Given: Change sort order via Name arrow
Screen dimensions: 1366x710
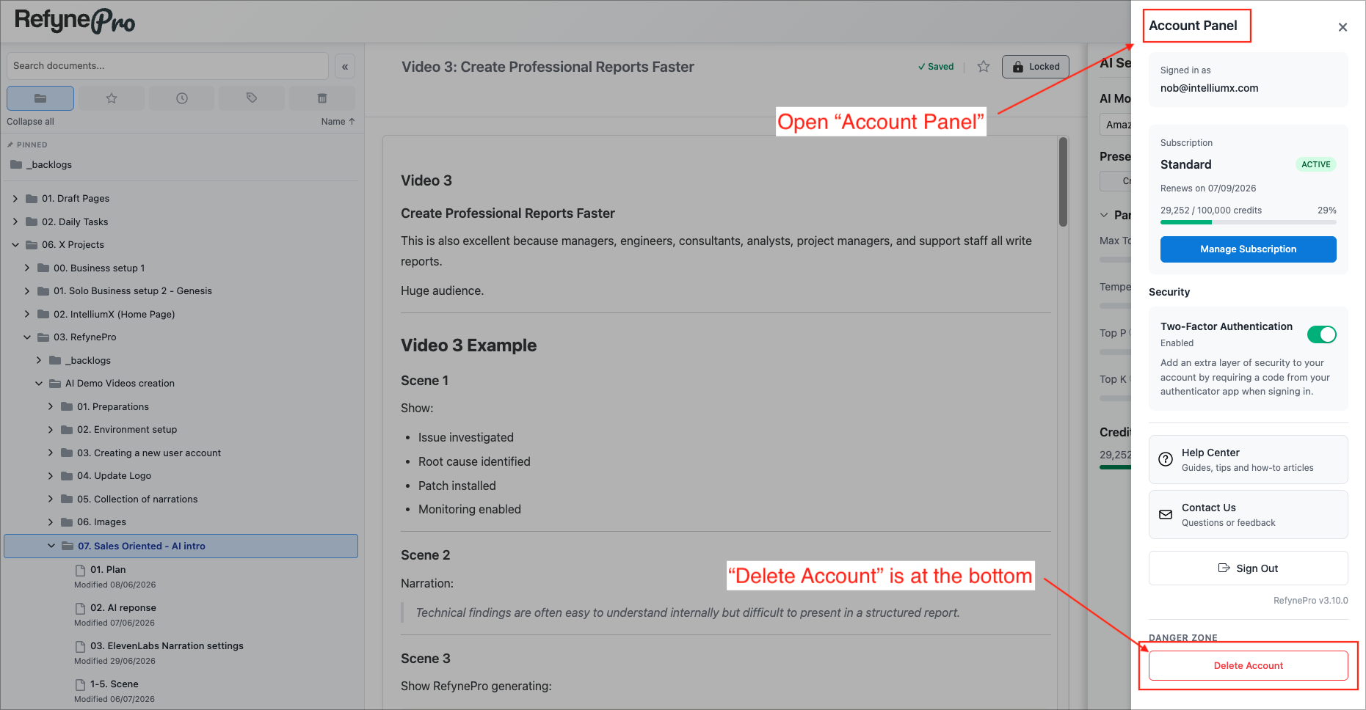Looking at the screenshot, I should click(338, 122).
